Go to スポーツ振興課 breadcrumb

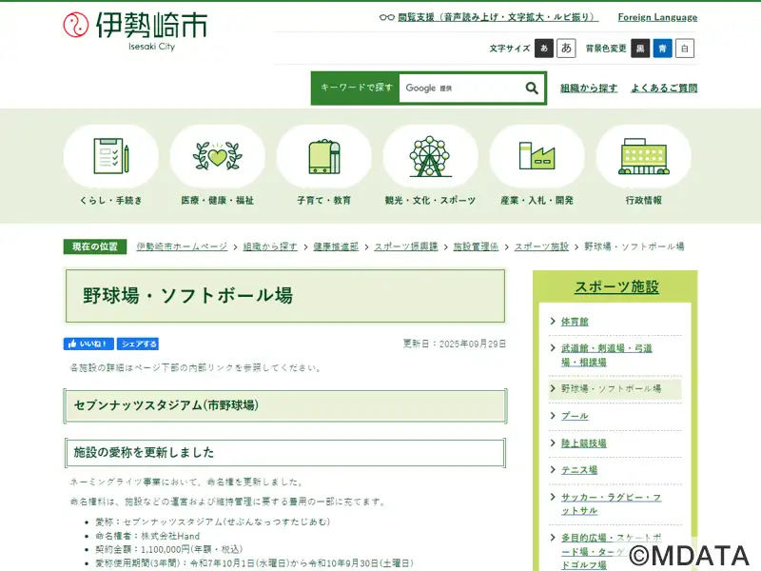click(406, 246)
